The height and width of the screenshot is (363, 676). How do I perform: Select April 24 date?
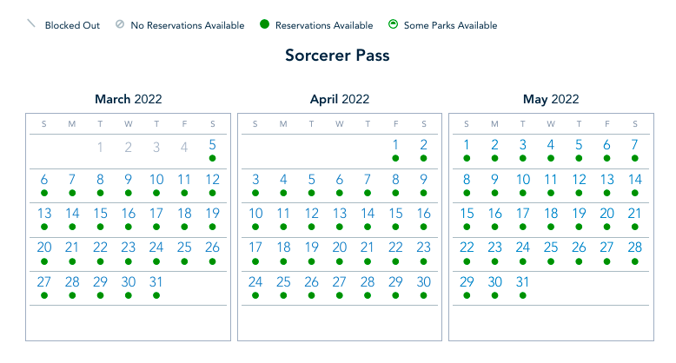[255, 281]
